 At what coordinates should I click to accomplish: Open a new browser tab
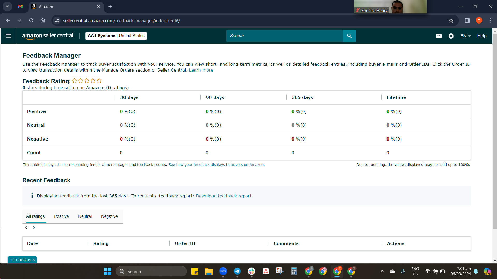(x=110, y=6)
